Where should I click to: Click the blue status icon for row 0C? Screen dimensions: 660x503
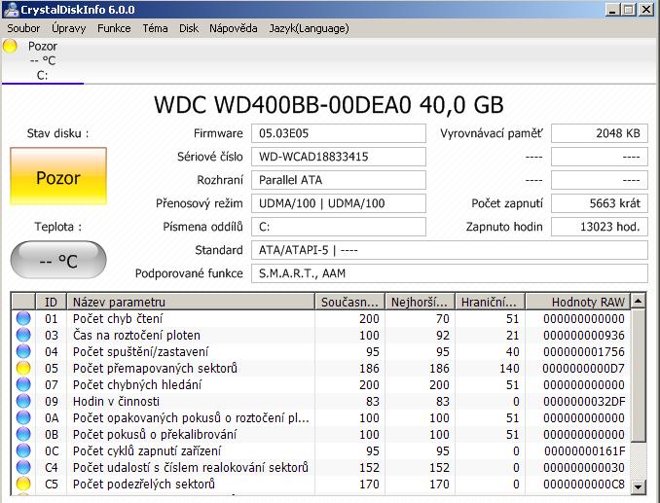point(23,450)
